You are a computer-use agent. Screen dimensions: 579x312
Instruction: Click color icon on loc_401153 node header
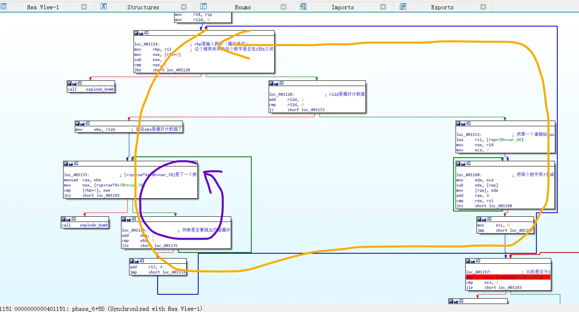[x=459, y=123]
